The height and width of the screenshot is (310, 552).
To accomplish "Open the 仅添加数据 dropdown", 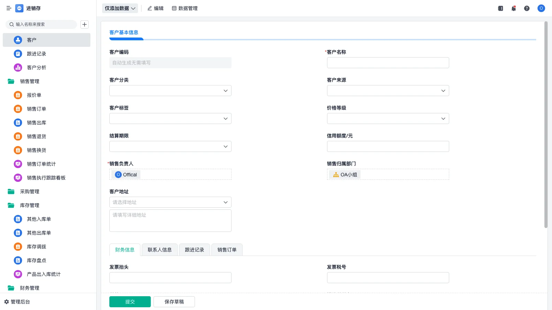I will tap(120, 8).
